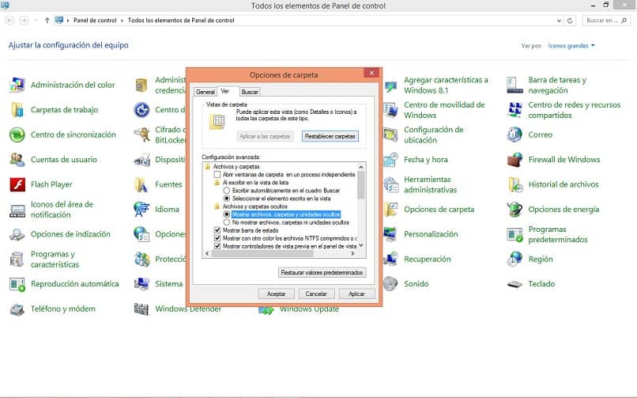Viewport: 637px width, 398px height.
Task: Open Opciones de indización icon
Action: point(17,234)
